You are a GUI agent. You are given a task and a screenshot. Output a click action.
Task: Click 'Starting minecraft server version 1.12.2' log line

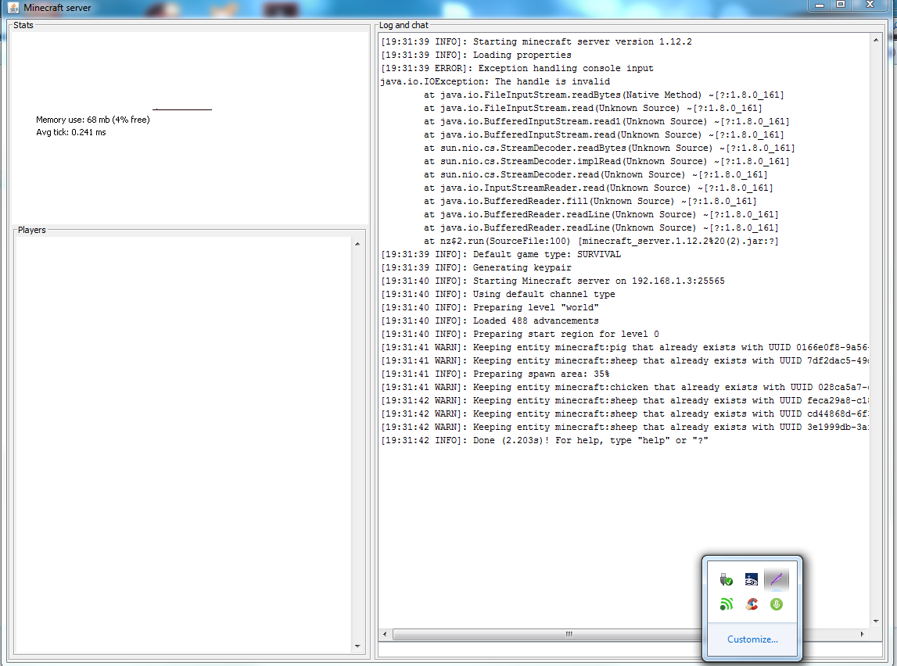pyautogui.click(x=536, y=41)
